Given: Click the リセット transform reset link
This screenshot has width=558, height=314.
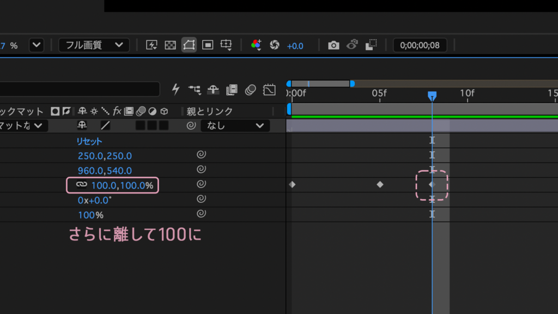Looking at the screenshot, I should point(89,141).
